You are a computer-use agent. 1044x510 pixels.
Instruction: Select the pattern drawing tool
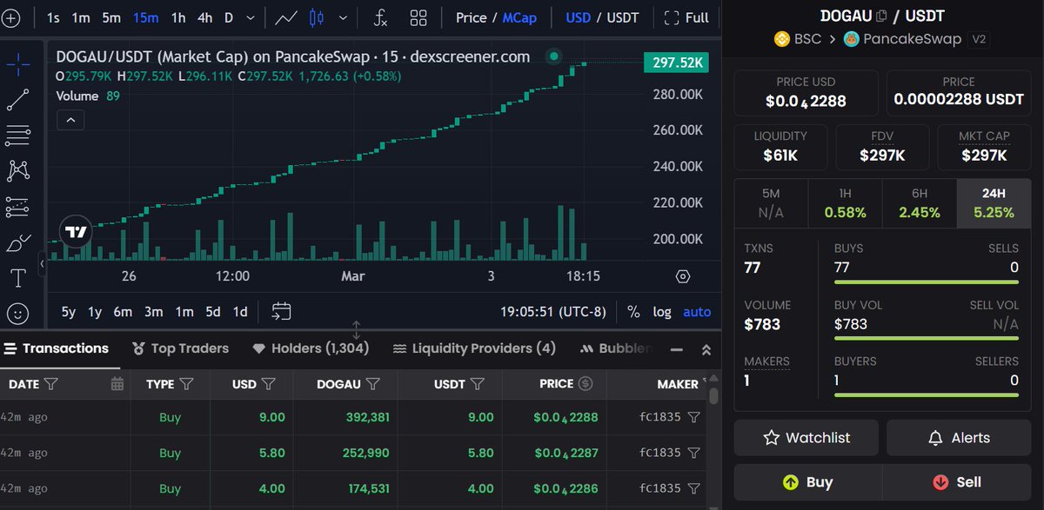point(18,171)
